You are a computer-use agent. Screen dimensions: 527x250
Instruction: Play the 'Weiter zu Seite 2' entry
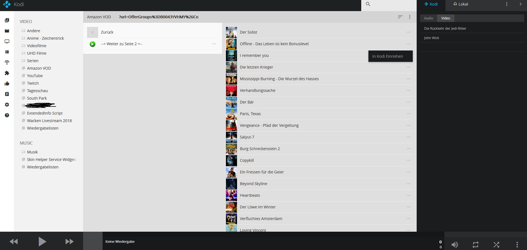click(93, 44)
